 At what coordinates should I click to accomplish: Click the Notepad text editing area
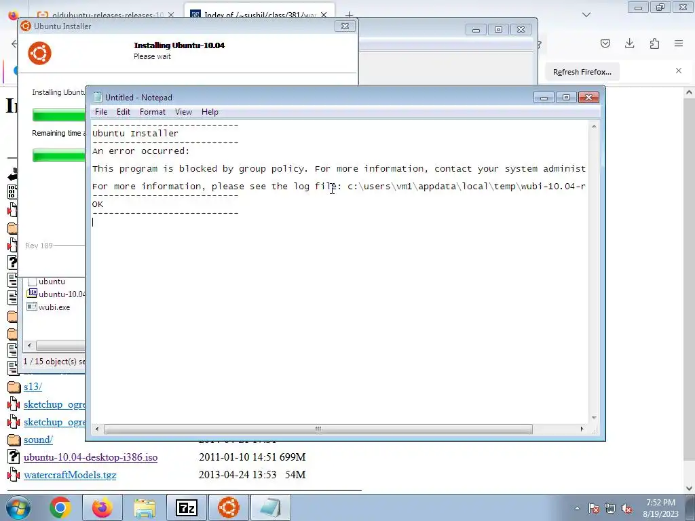tap(339, 271)
